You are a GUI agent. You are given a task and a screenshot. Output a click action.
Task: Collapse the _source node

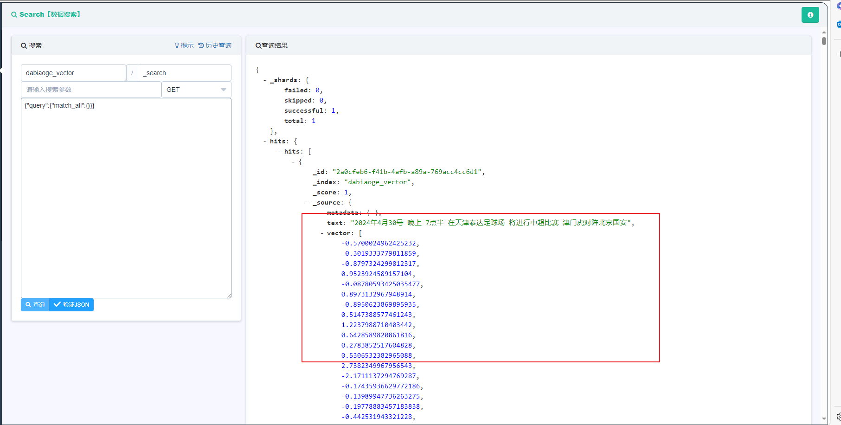coord(308,203)
